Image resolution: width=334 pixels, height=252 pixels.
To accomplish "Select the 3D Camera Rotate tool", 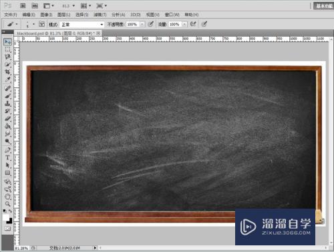I will pos(7,189).
